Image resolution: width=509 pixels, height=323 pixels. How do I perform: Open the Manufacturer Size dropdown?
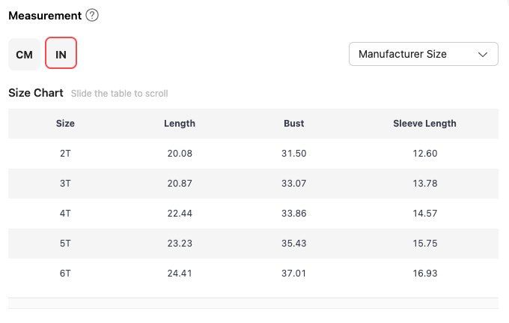423,54
